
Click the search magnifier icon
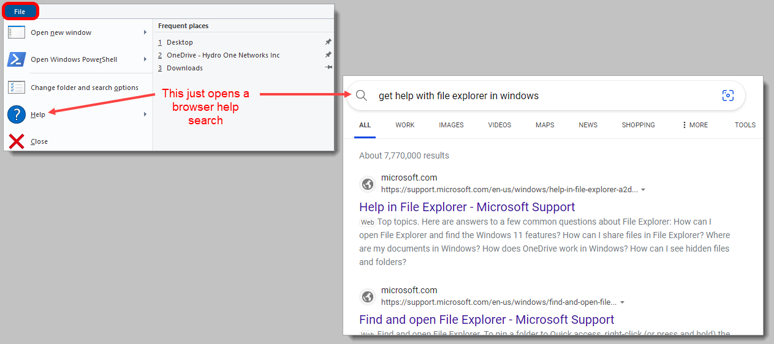pyautogui.click(x=362, y=95)
